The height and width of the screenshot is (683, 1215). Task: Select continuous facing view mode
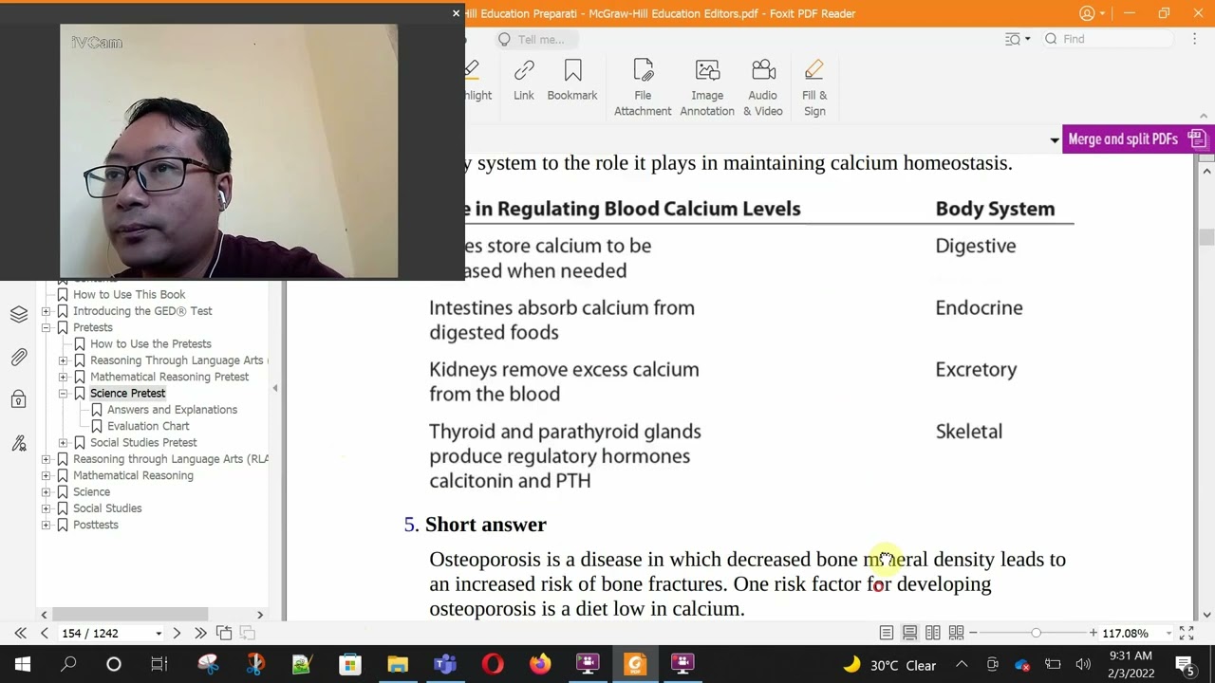[956, 633]
